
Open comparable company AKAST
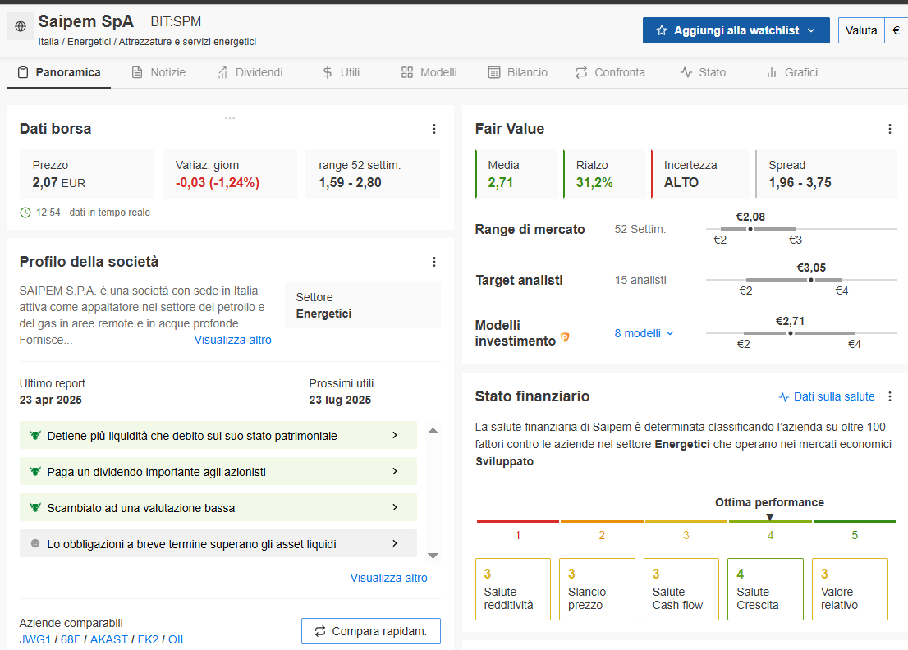click(x=109, y=639)
